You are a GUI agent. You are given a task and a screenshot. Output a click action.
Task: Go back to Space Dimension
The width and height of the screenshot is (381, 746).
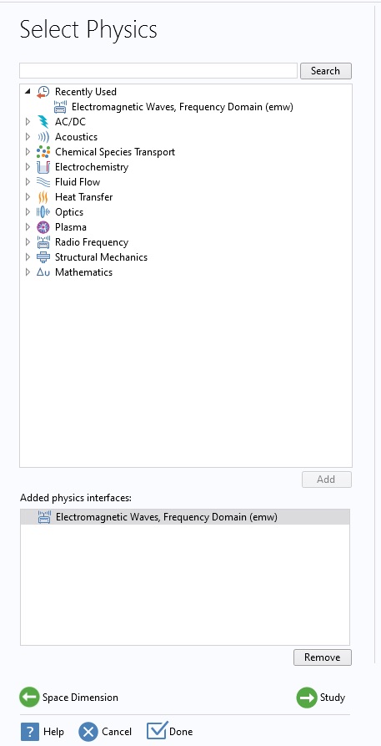(x=69, y=698)
